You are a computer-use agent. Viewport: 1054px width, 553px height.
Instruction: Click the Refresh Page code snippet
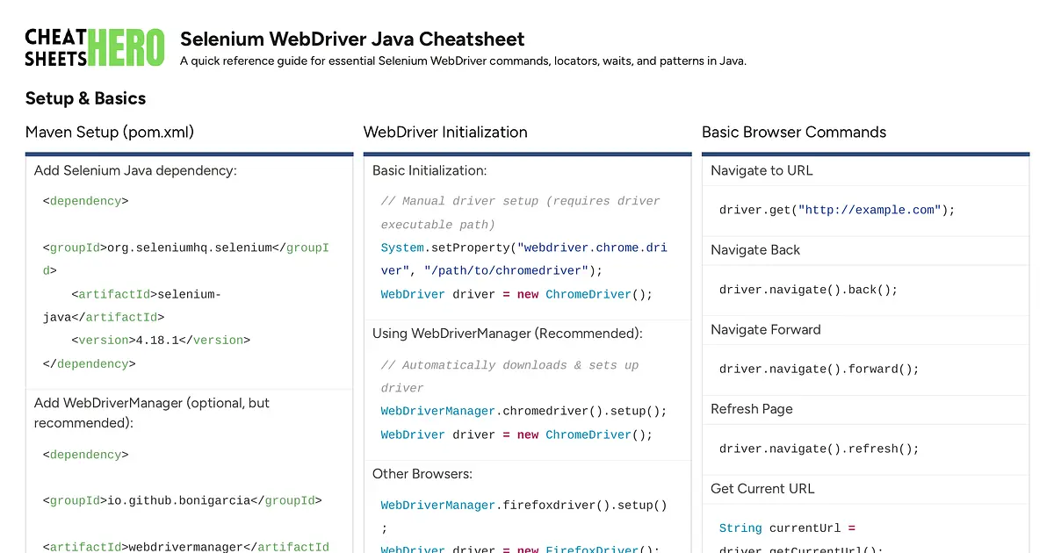[x=819, y=449]
